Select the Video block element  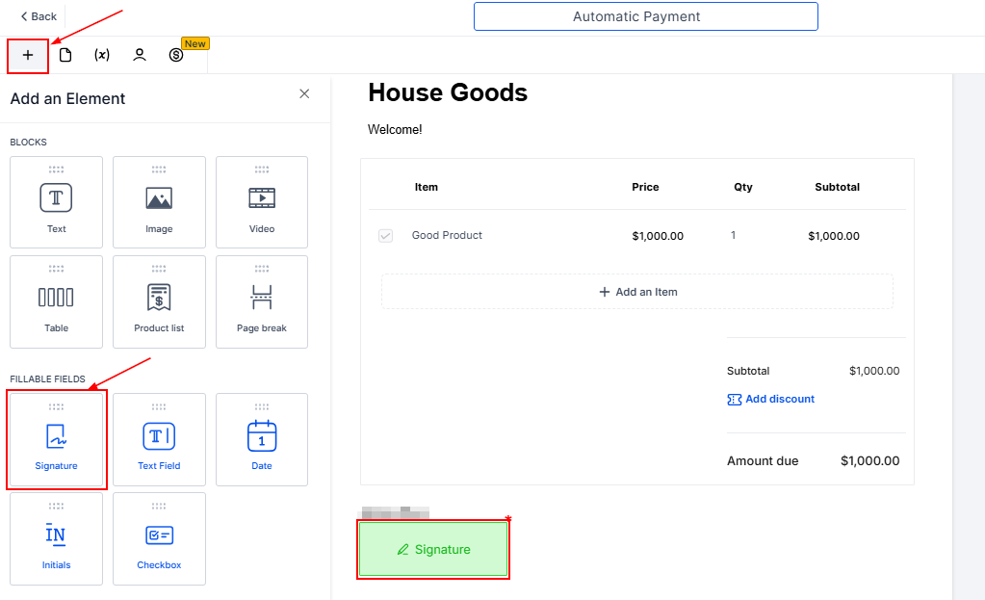(262, 202)
